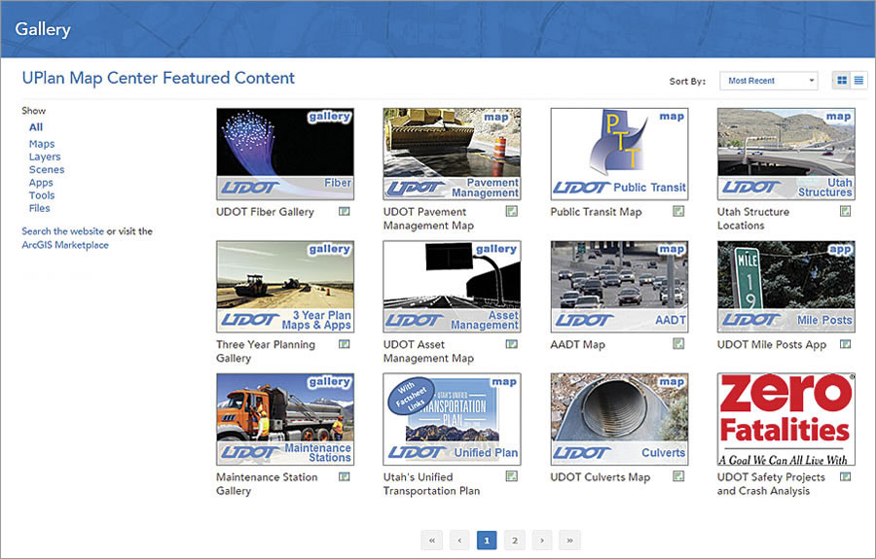This screenshot has height=559, width=876.
Task: Click details icon beside Three Year Planning Gallery
Action: click(345, 344)
